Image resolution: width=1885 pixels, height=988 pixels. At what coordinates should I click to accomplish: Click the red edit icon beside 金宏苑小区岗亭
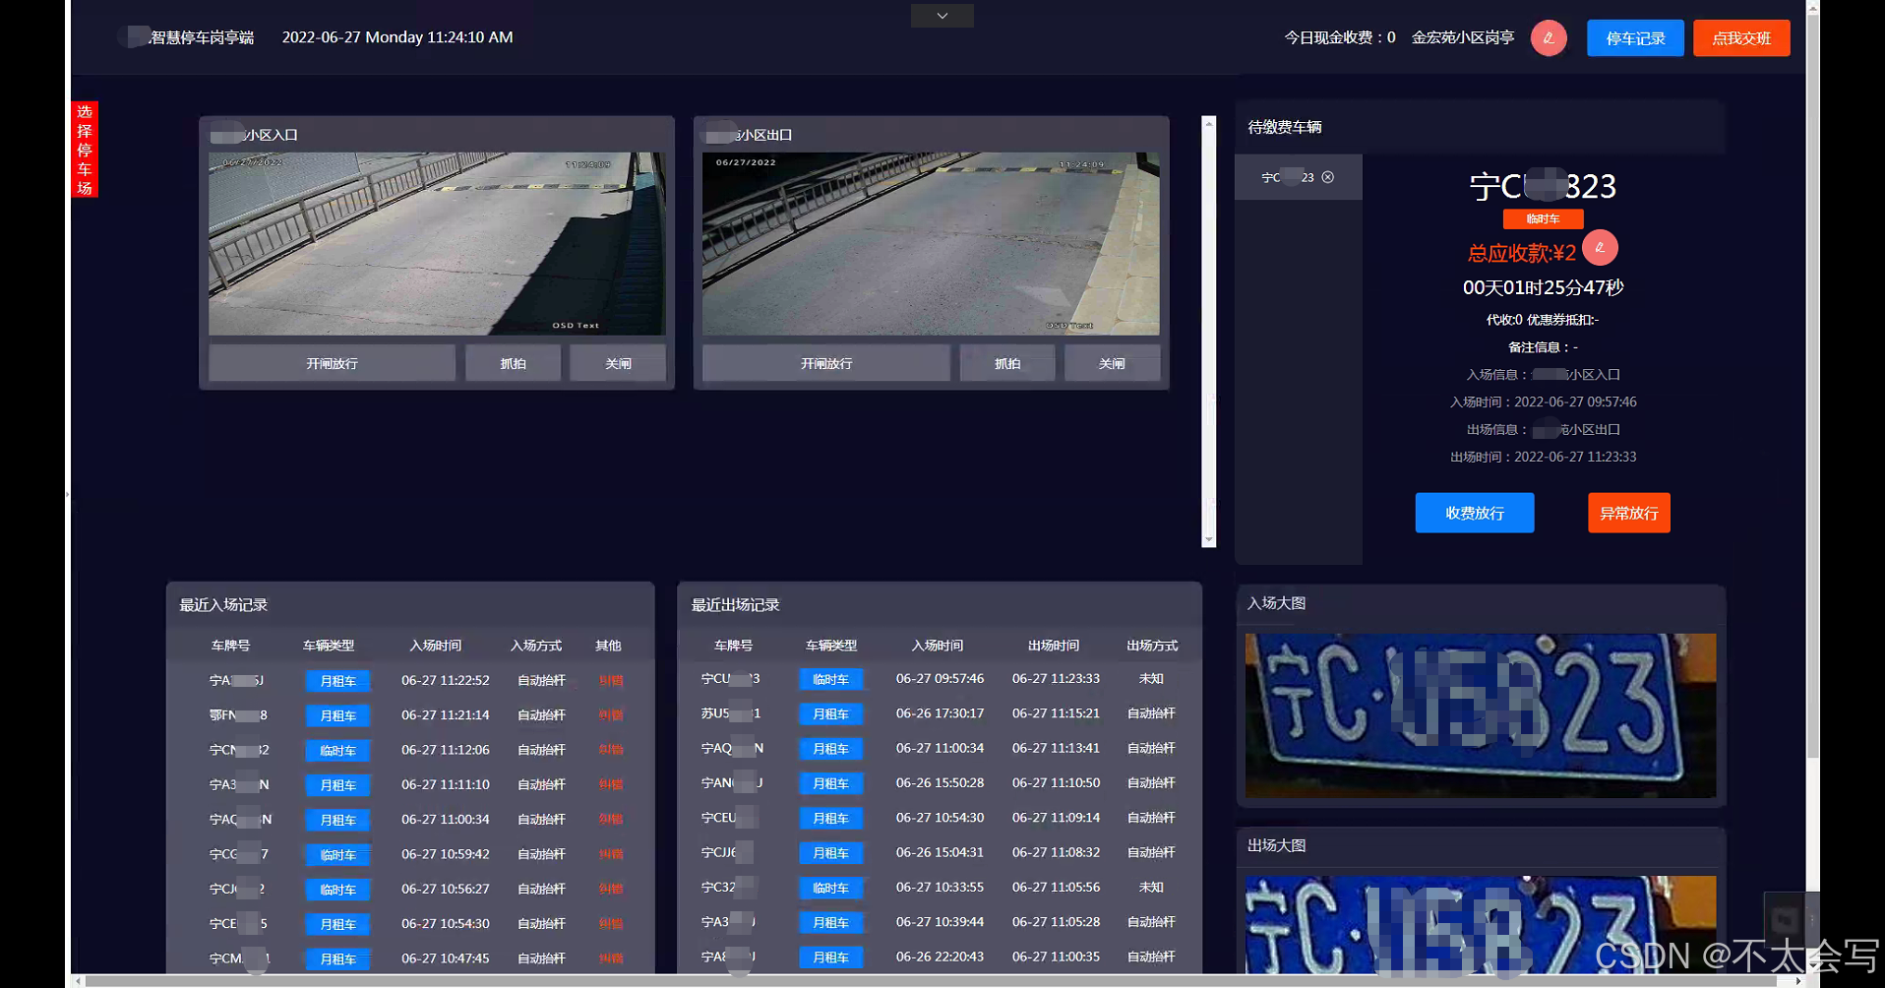pyautogui.click(x=1549, y=37)
